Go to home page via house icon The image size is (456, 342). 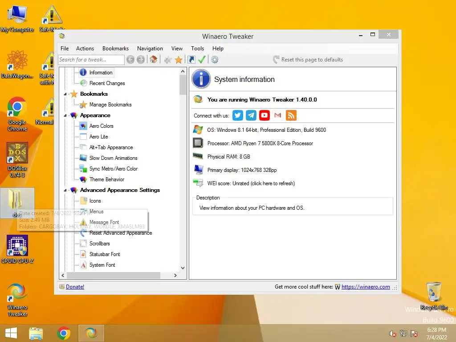[153, 60]
